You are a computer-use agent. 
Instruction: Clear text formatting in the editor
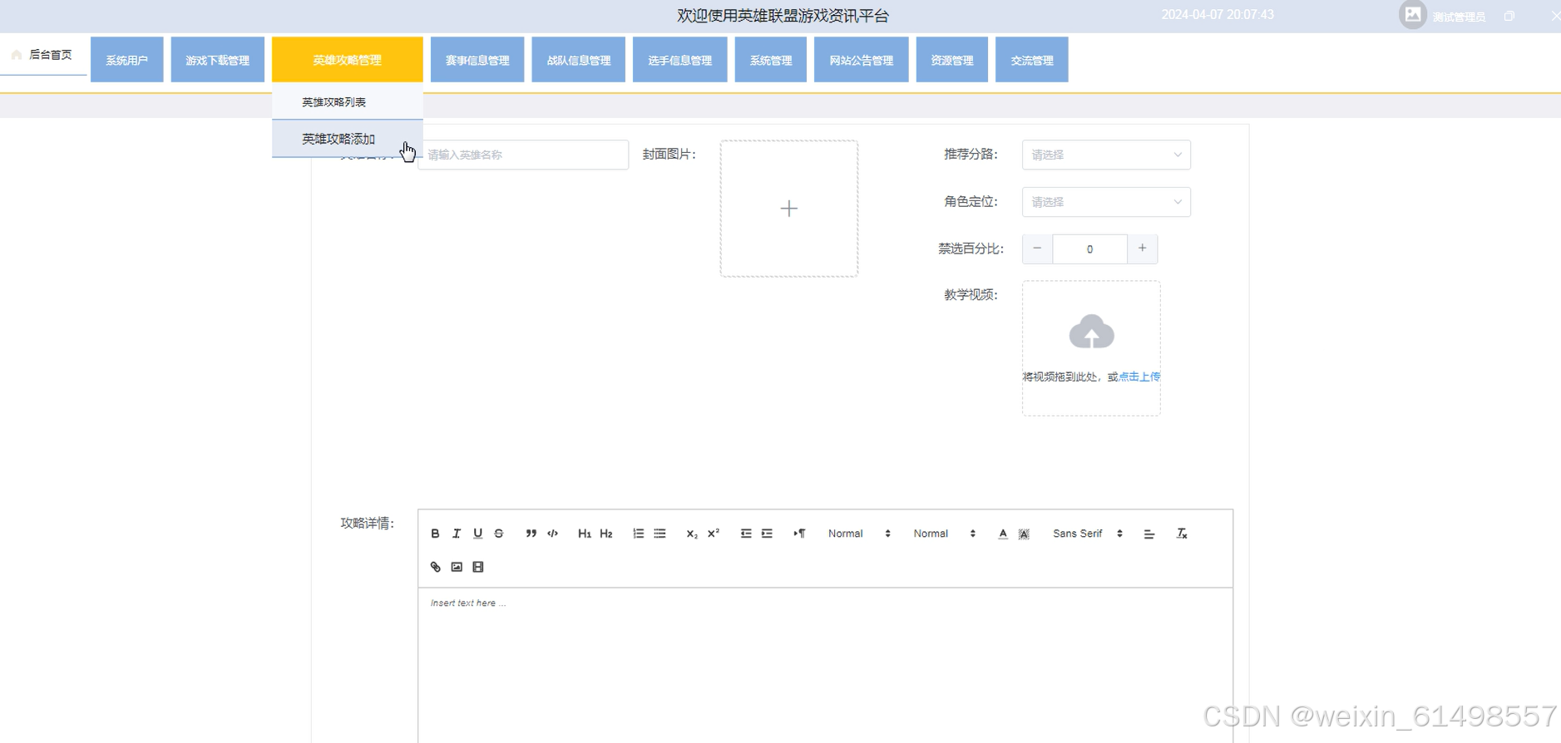coord(1182,534)
